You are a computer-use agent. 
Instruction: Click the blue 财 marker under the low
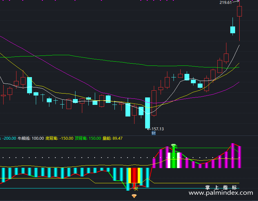click(154, 133)
